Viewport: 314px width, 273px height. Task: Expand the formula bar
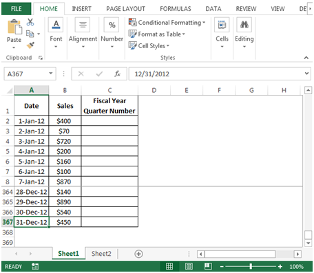pyautogui.click(x=306, y=74)
